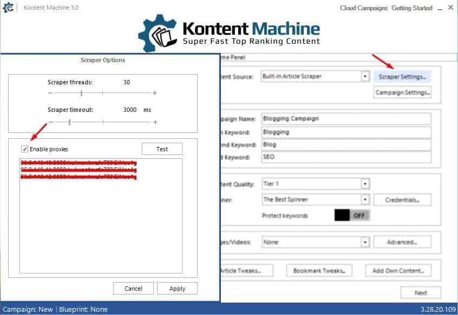Open spinner Credentials

point(402,200)
